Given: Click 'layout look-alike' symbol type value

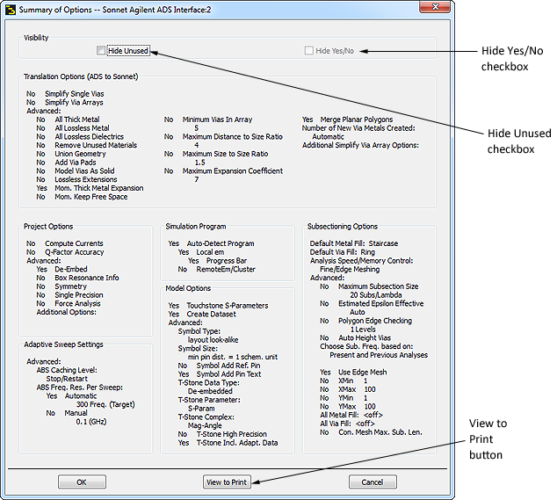Looking at the screenshot, I should click(x=213, y=340).
